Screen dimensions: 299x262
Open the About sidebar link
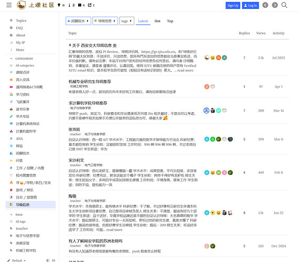20,35
